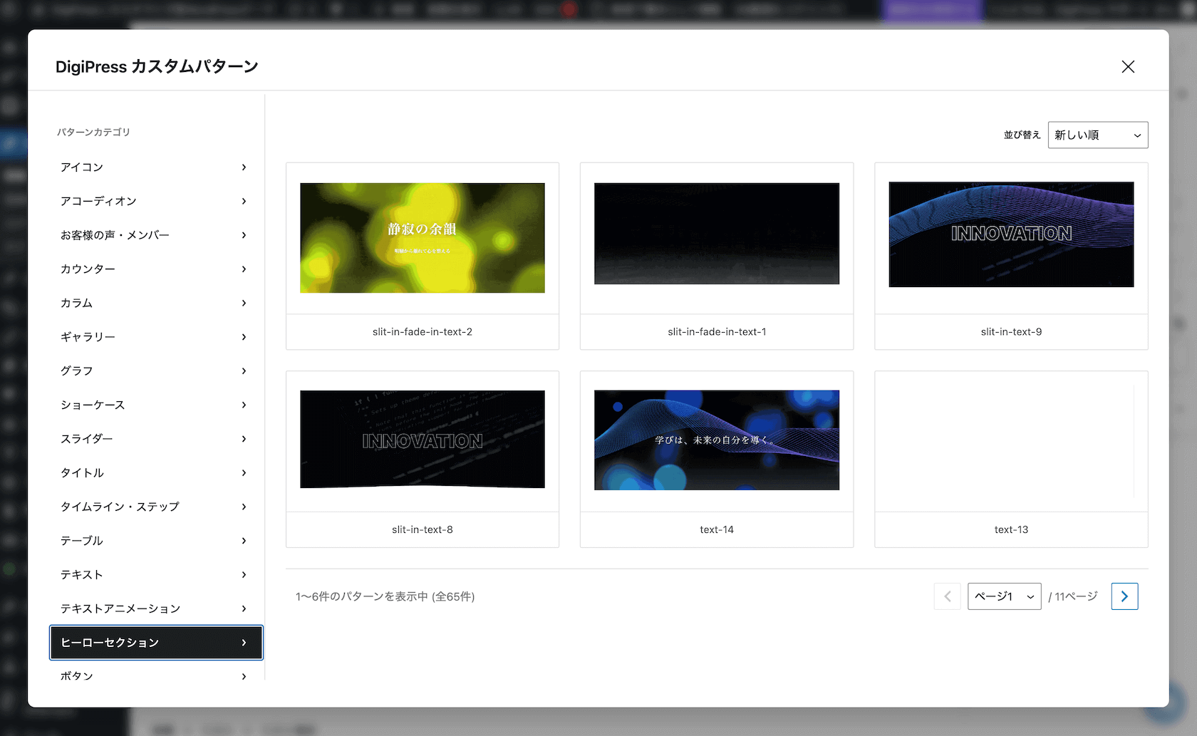
Task: Click the previous page arrow button
Action: click(947, 596)
